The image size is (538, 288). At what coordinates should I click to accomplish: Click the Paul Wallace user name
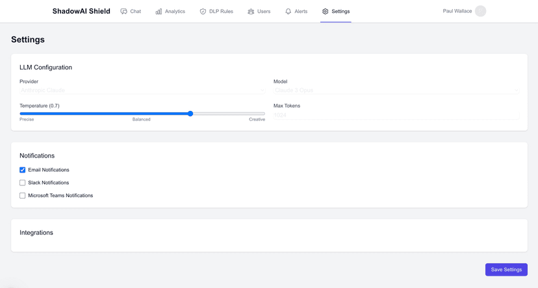[457, 11]
